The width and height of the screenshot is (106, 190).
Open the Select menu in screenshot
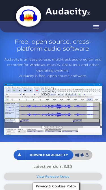[x=14, y=87]
